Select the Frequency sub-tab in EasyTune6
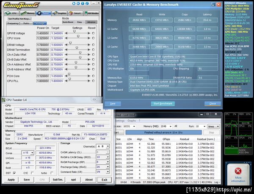 (13, 23)
